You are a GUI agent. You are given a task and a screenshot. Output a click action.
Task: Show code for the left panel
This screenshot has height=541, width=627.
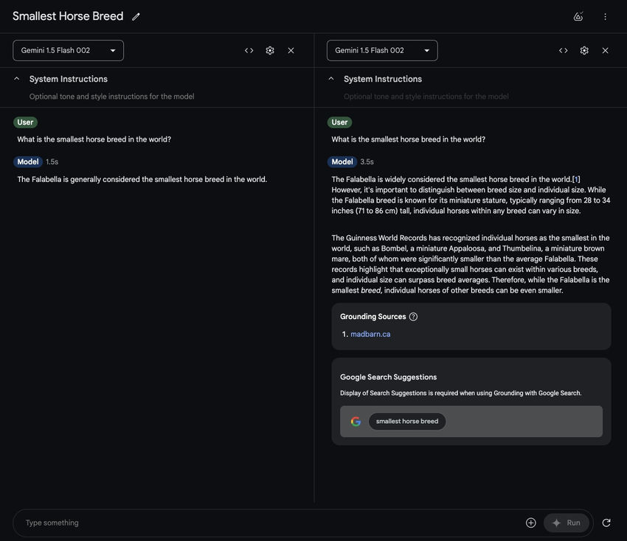pyautogui.click(x=249, y=50)
